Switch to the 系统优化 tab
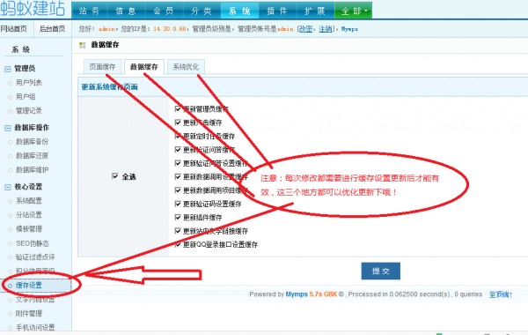This screenshot has width=528, height=335. 186,67
